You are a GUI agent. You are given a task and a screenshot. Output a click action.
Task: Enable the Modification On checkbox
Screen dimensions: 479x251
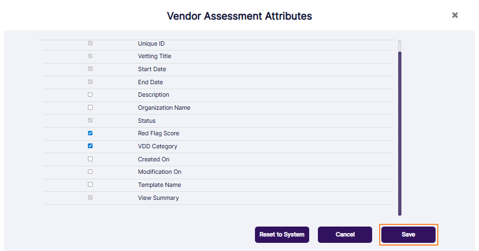click(90, 172)
